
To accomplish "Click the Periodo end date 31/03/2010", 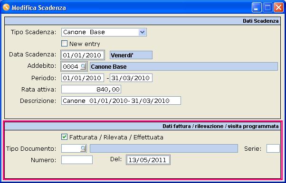I will (131, 78).
